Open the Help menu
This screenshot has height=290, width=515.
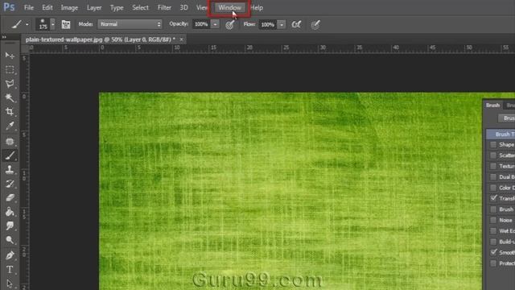click(x=257, y=7)
